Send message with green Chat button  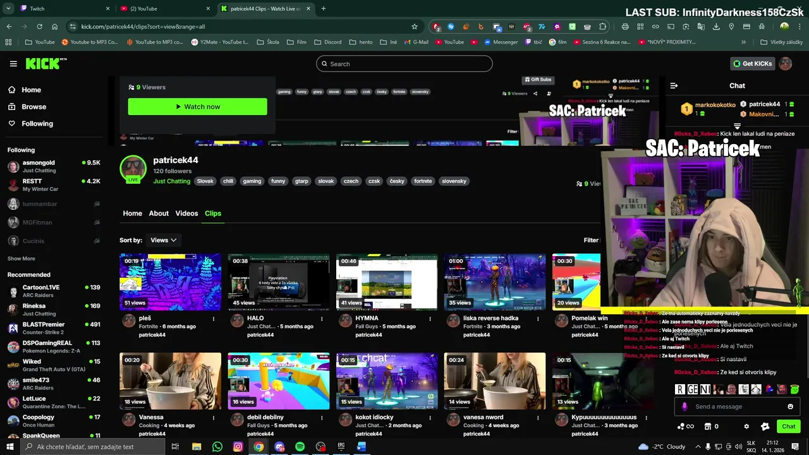[x=788, y=427]
